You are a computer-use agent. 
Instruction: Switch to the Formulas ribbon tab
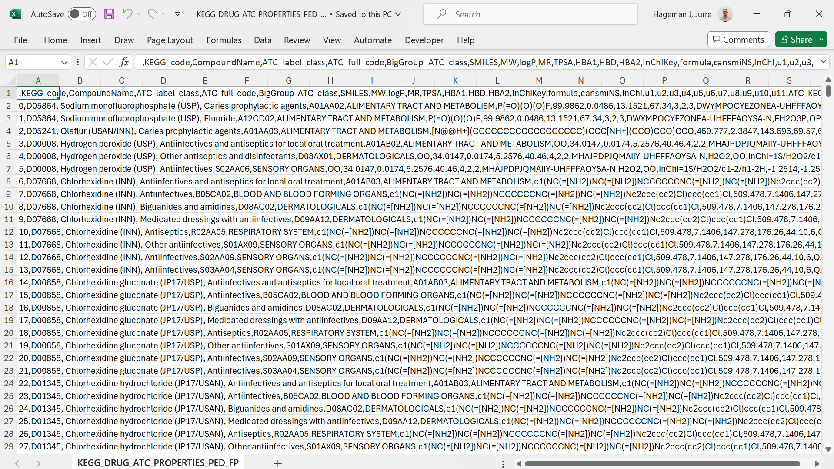(224, 40)
